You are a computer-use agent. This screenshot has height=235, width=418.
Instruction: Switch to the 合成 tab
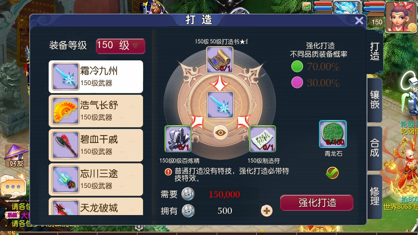pos(375,148)
